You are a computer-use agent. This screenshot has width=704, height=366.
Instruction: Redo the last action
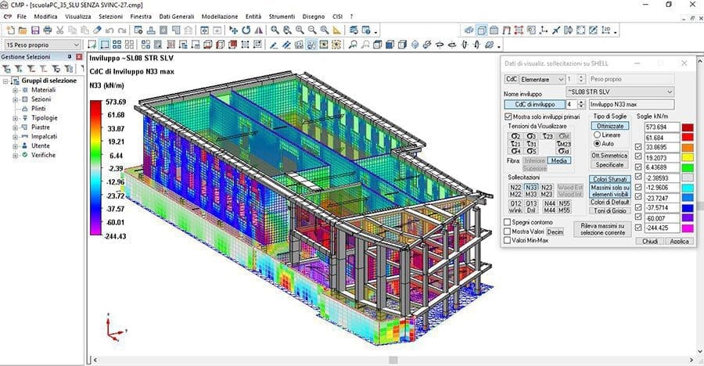click(x=122, y=30)
